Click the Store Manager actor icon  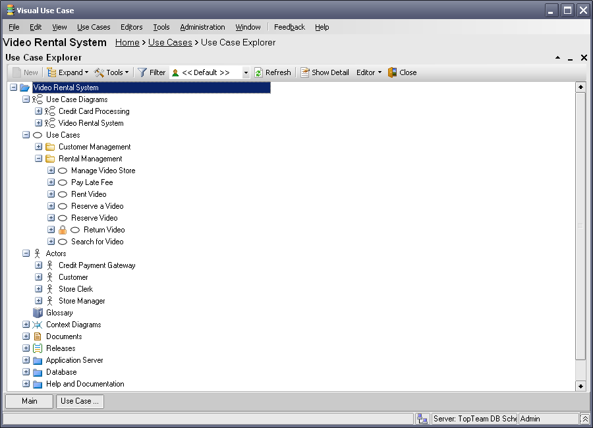[49, 301]
